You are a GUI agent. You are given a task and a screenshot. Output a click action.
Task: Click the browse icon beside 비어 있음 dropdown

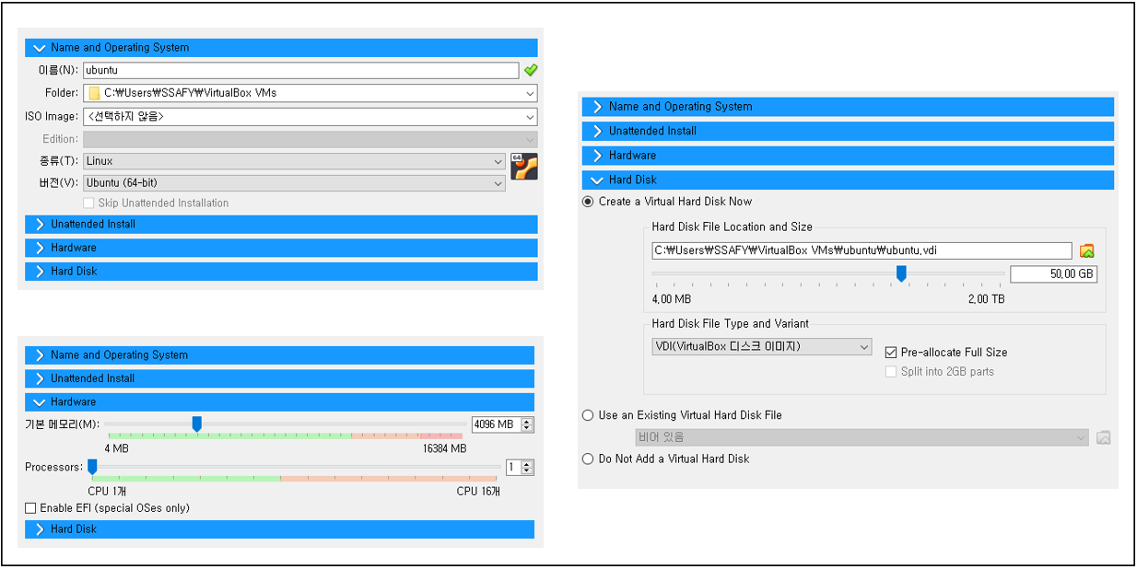(1103, 437)
